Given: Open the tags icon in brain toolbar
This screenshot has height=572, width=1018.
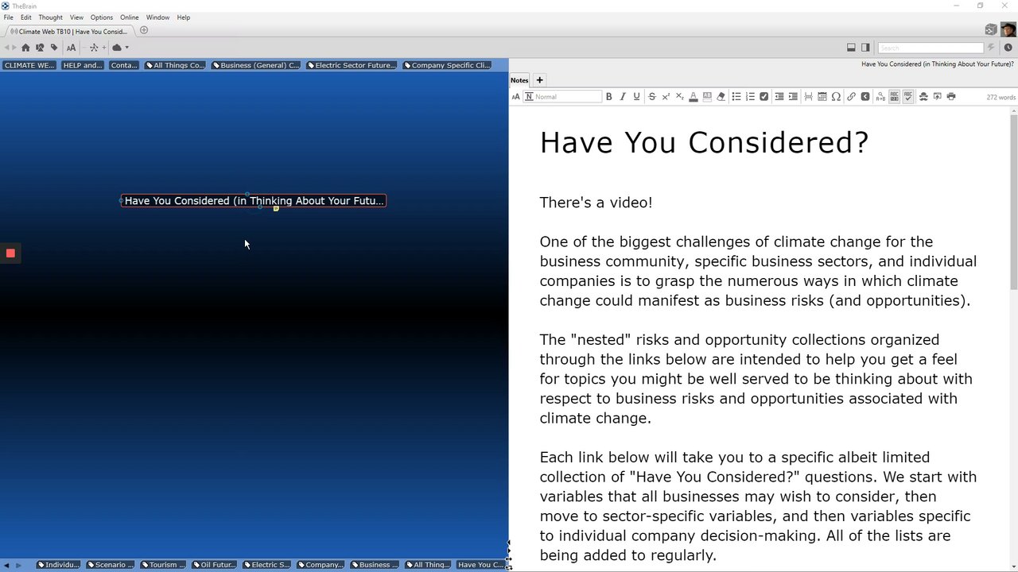Looking at the screenshot, I should [54, 48].
